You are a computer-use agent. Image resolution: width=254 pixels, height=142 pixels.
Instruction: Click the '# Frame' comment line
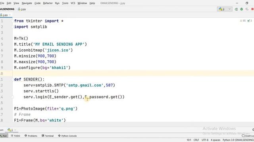22,114
